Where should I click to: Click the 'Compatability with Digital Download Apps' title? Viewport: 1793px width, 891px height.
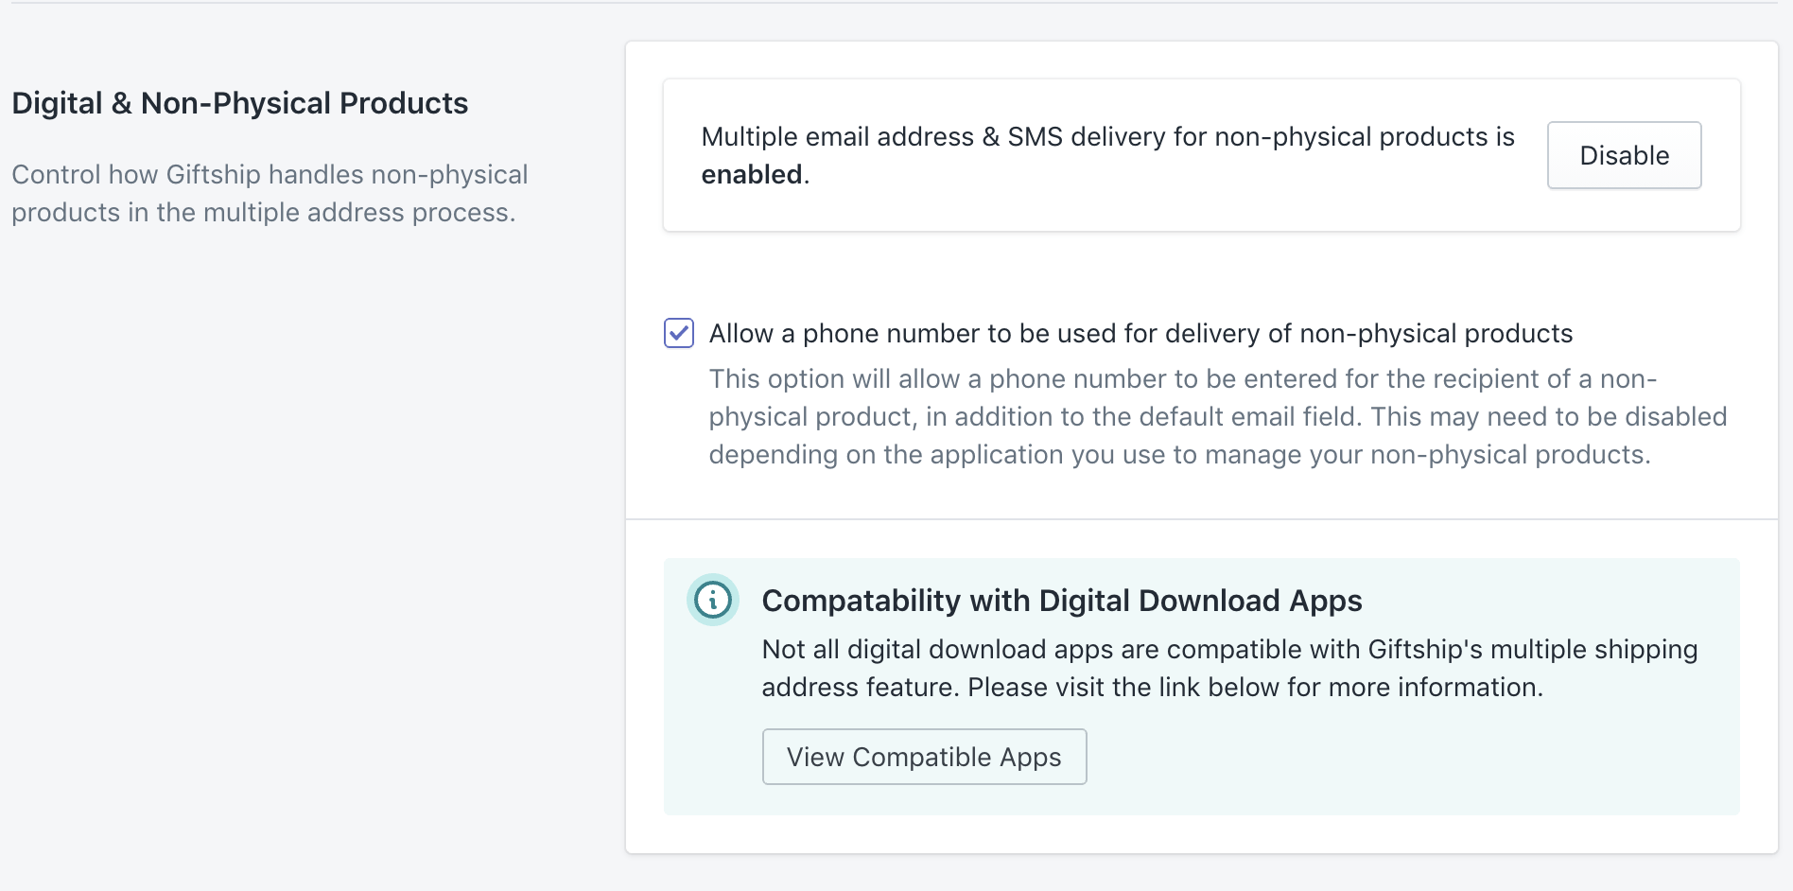tap(1060, 600)
